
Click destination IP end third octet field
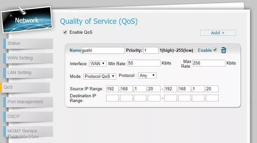click(x=198, y=98)
